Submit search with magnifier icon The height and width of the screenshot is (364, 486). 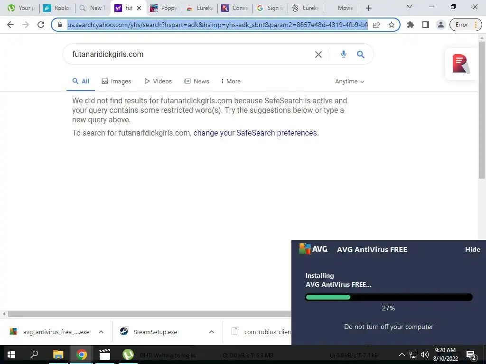tap(361, 55)
